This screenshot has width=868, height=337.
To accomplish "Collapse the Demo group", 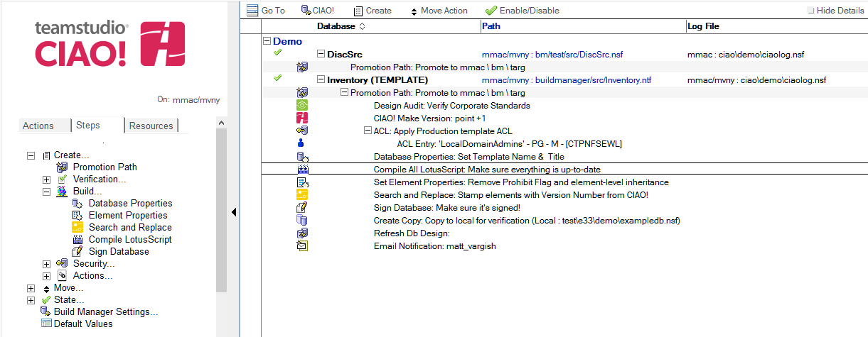I will click(x=267, y=42).
